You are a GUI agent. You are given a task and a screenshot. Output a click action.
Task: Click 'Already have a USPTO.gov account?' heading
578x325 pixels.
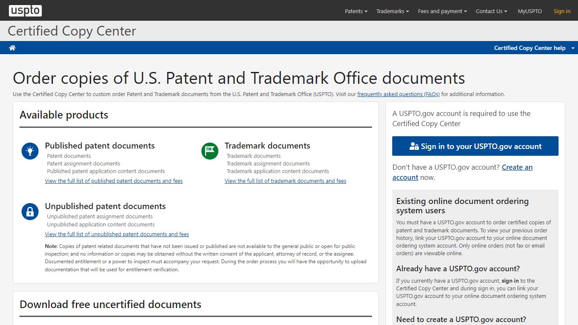(458, 269)
